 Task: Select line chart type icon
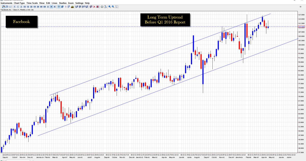(10, 7)
